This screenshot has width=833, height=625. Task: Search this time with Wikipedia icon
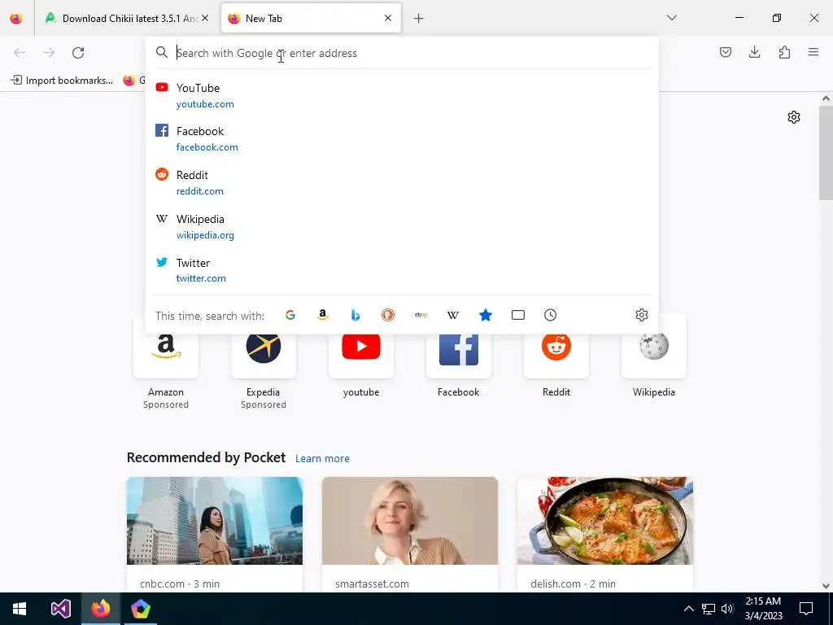point(452,315)
